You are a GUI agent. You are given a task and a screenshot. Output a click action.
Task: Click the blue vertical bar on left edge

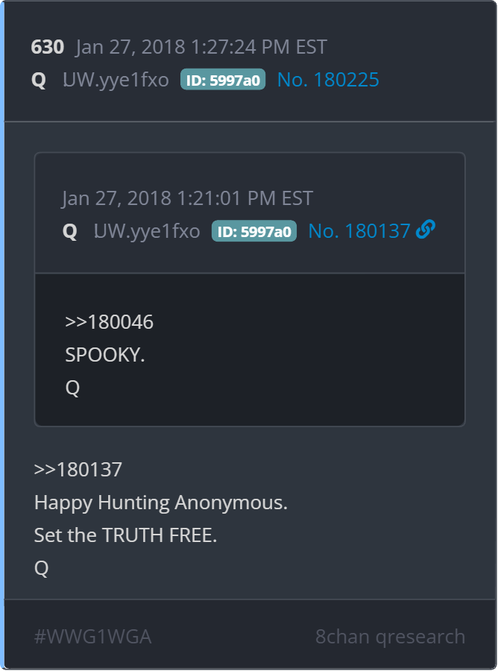(x=2, y=335)
